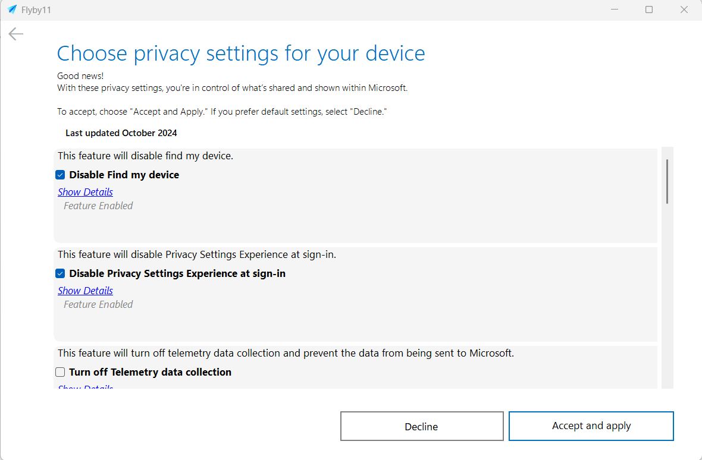Click the Flyby11 window title text
Image resolution: width=702 pixels, height=460 pixels.
36,10
